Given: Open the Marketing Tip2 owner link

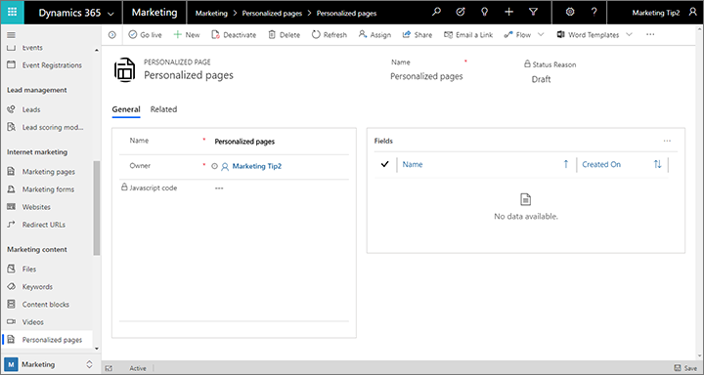Looking at the screenshot, I should coord(257,166).
